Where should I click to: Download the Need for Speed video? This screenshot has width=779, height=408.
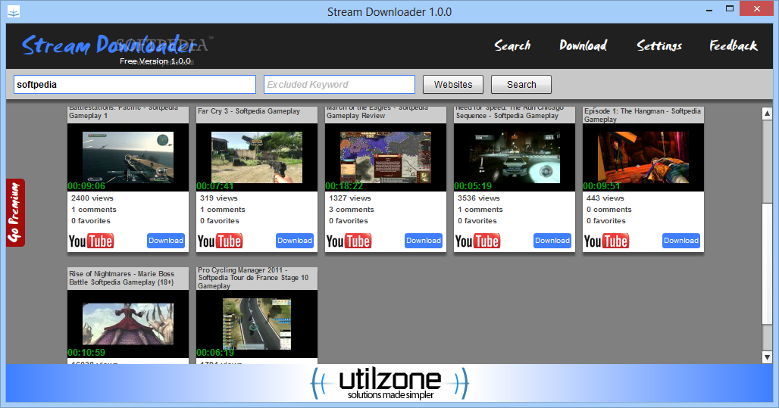pos(552,240)
